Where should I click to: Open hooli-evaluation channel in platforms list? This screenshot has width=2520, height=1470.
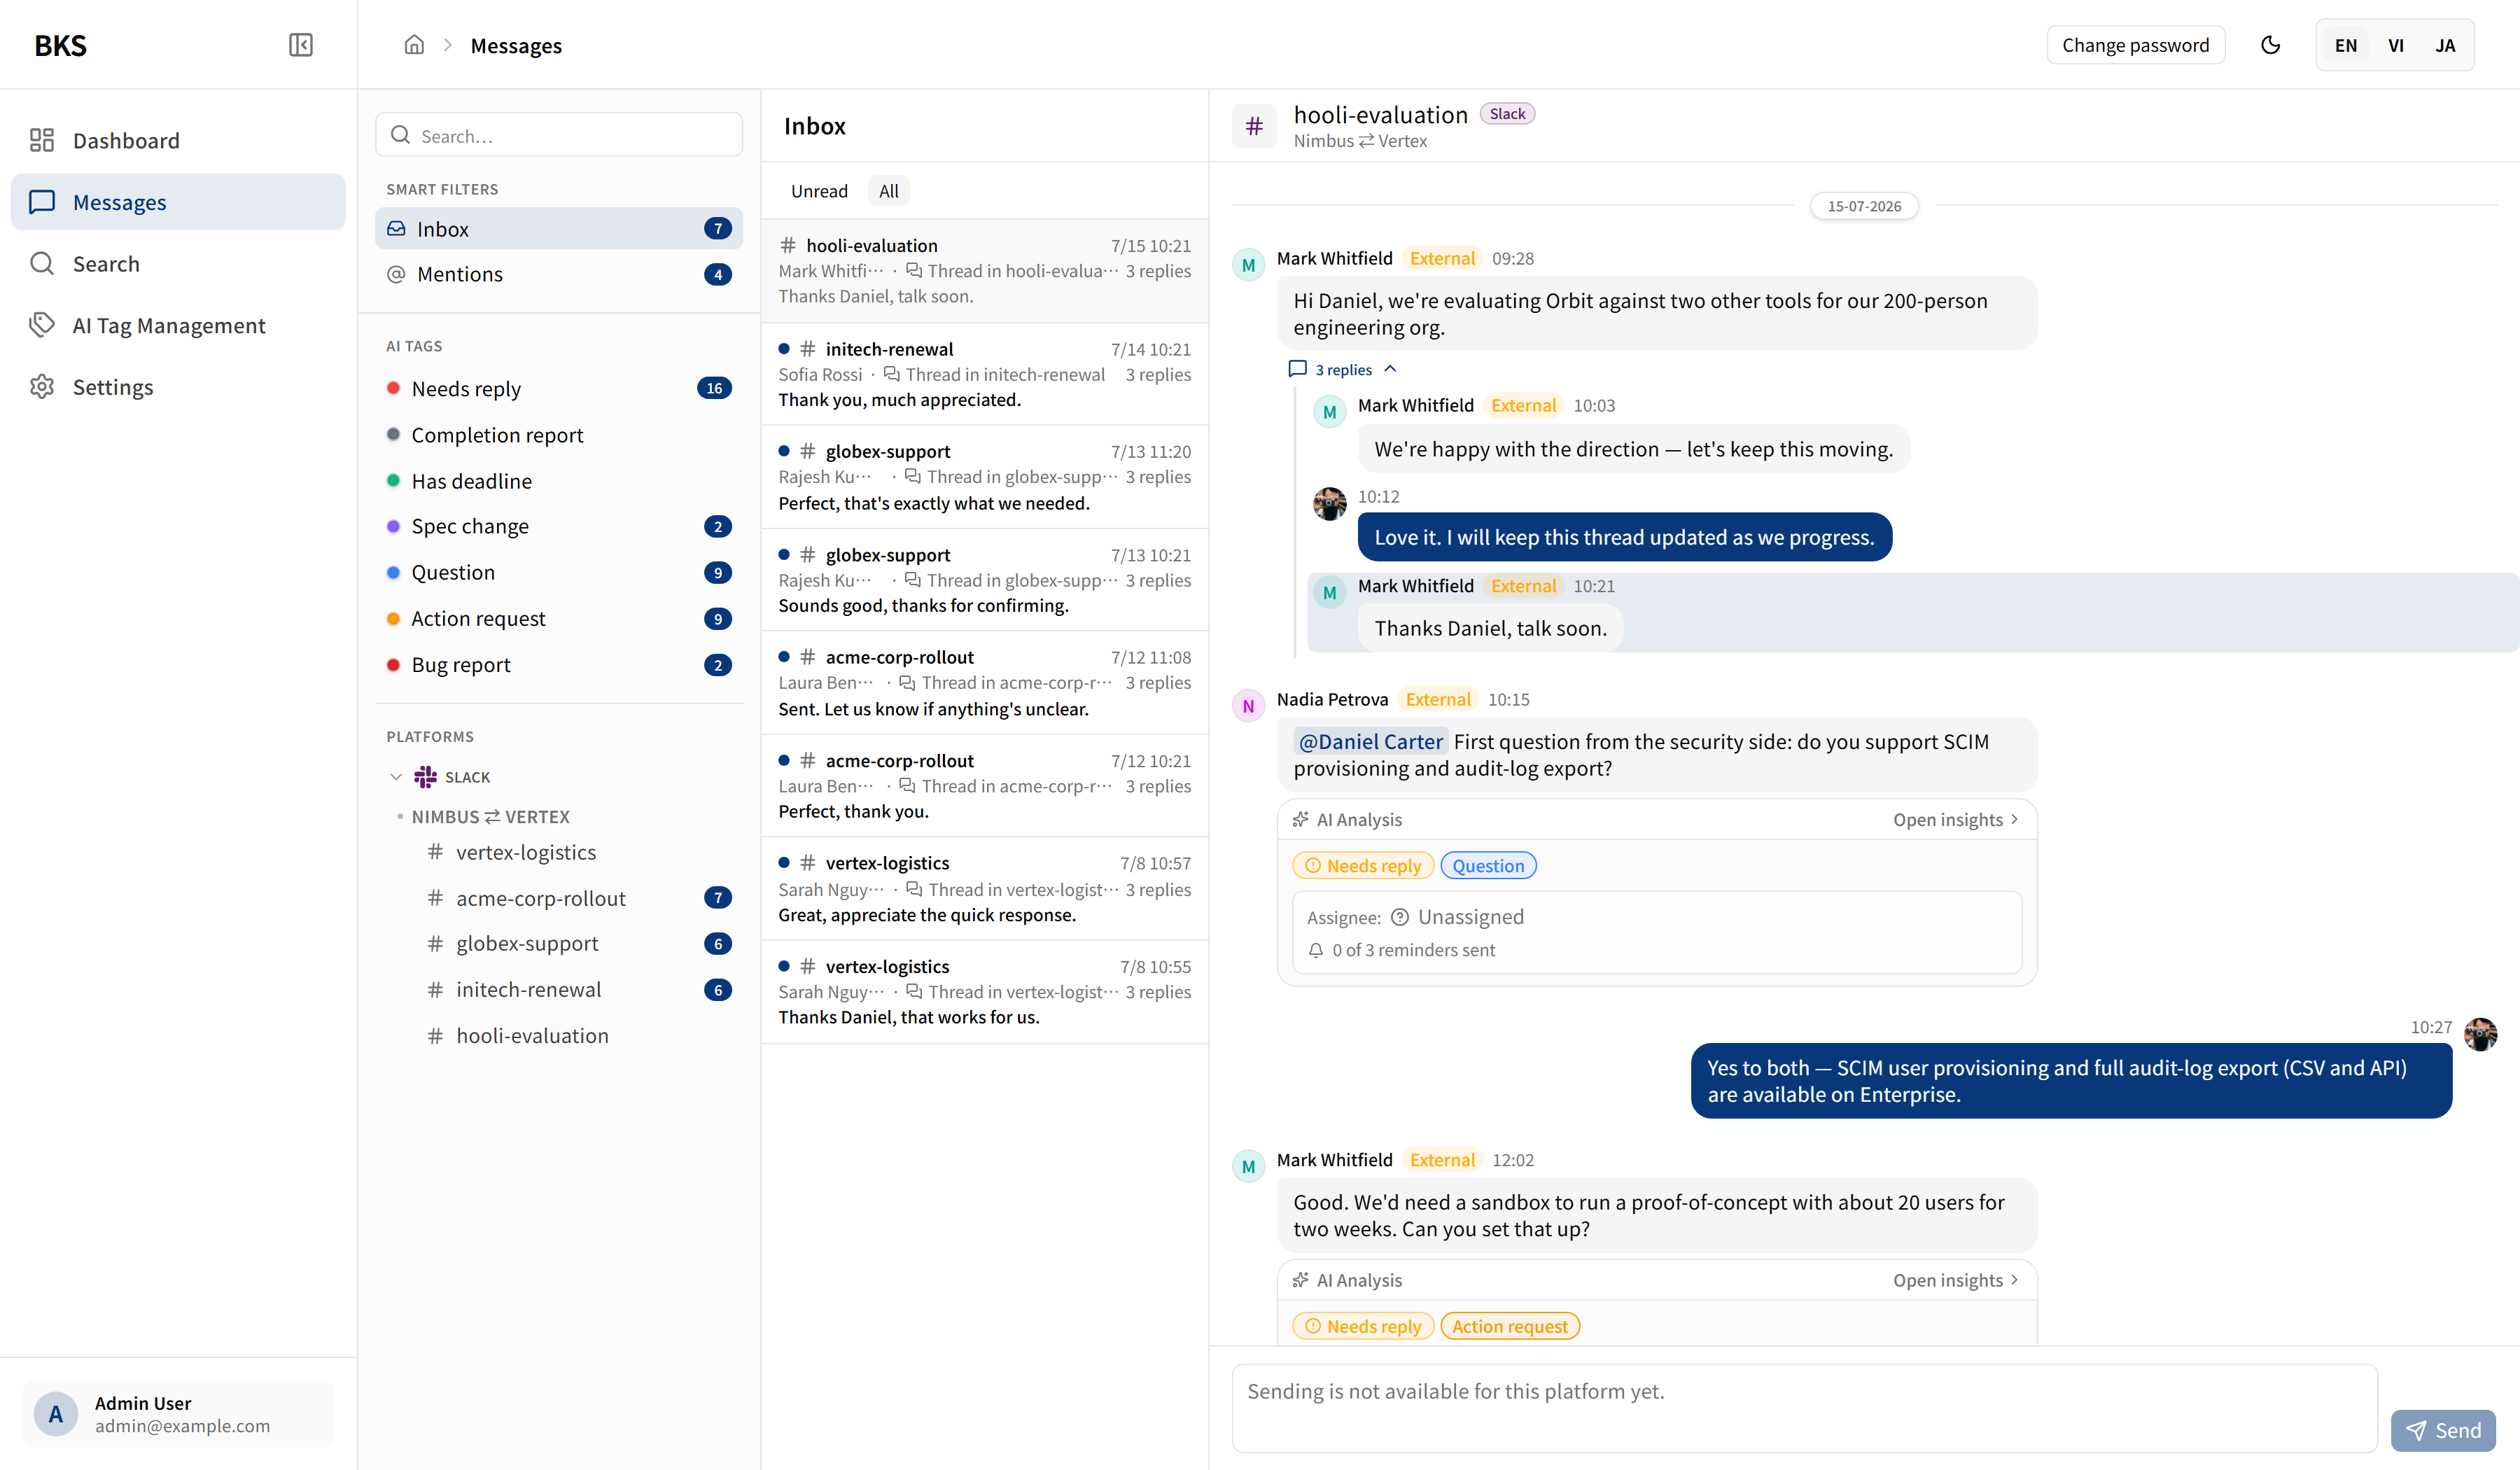click(578, 1036)
